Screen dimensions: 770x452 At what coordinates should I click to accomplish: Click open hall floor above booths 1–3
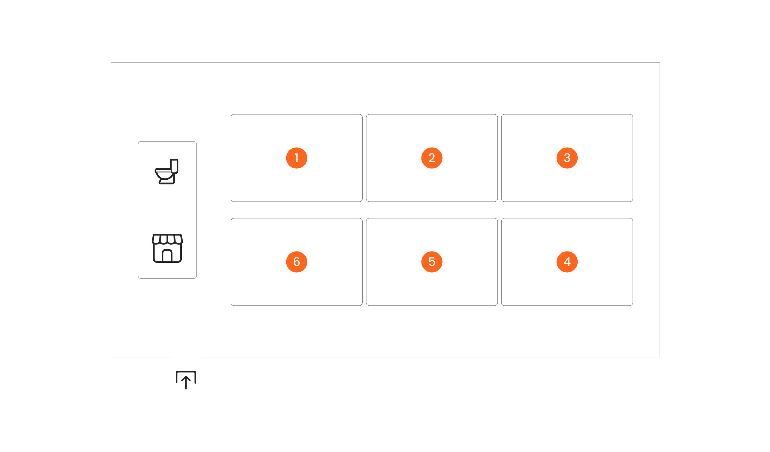432,88
